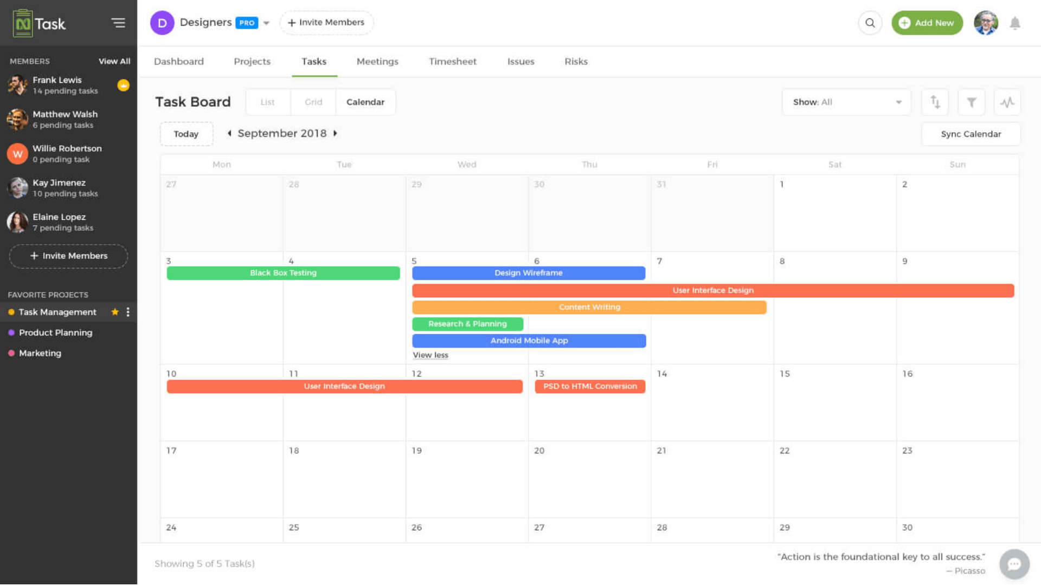Open the Designers workspace dropdown arrow
1041x586 pixels.
click(x=266, y=23)
